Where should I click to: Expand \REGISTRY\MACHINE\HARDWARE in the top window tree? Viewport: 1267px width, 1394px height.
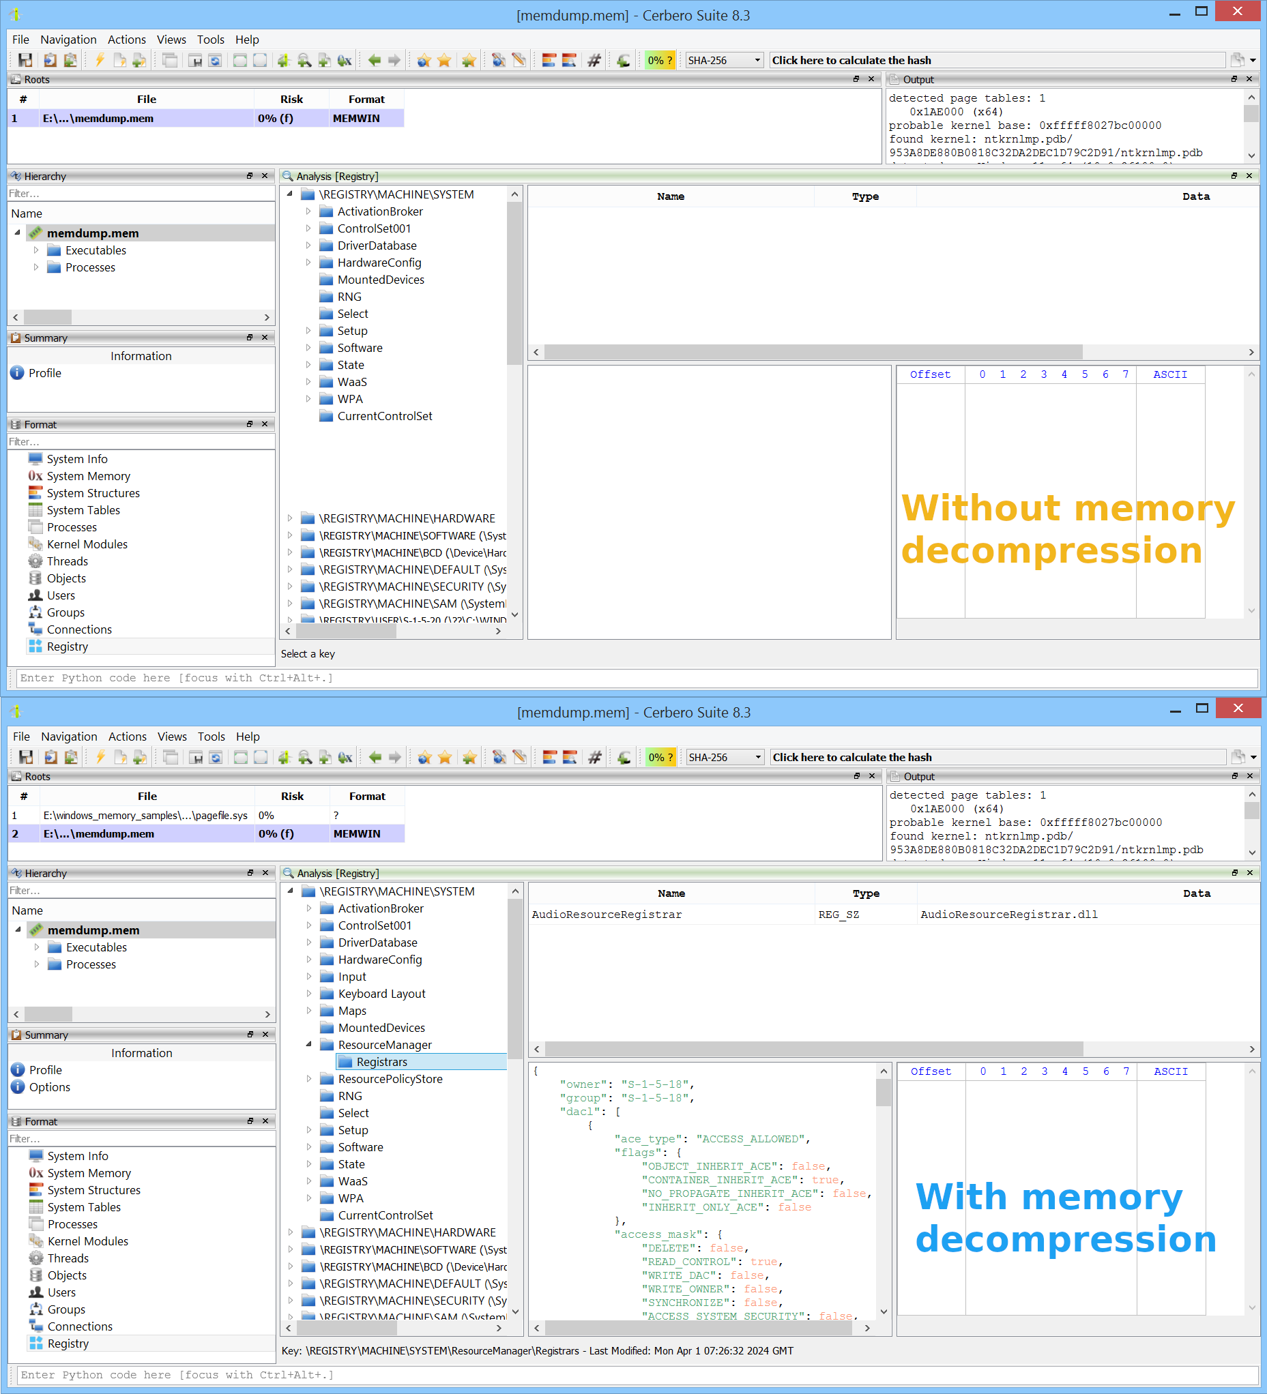[x=290, y=518]
